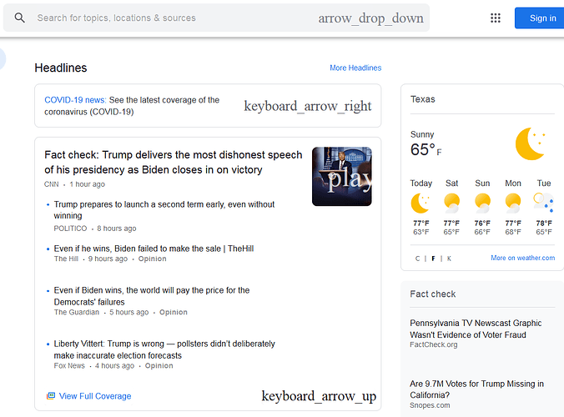The width and height of the screenshot is (564, 417).
Task: Click the Fact check panel heading
Action: (433, 294)
